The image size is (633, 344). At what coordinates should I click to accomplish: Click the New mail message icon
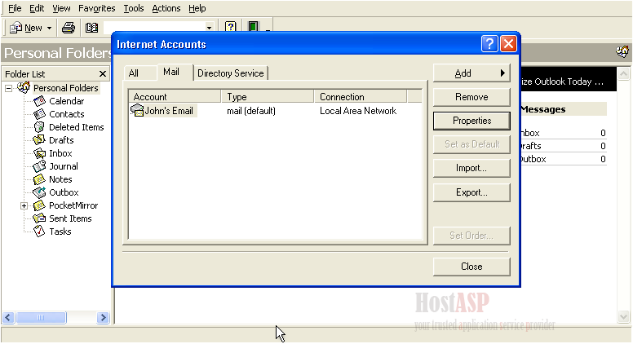tap(15, 28)
